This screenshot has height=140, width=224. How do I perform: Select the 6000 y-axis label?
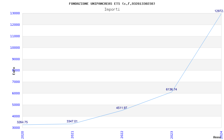tap(16, 93)
